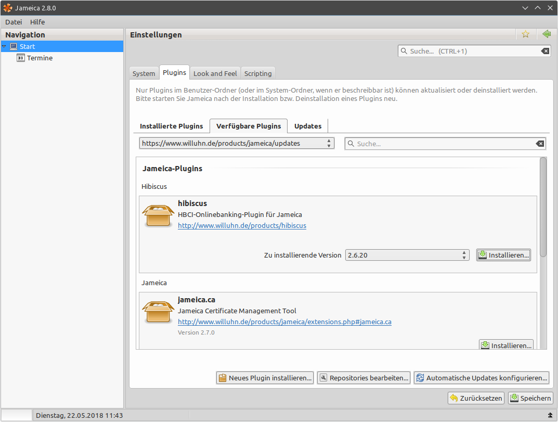
Task: Open the jameica.ca extensions link
Action: coord(284,322)
